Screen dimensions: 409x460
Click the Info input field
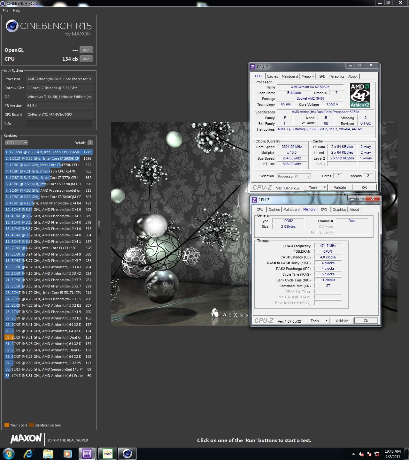[59, 124]
